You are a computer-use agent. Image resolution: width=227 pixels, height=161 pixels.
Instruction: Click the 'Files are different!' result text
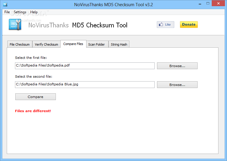(x=33, y=111)
